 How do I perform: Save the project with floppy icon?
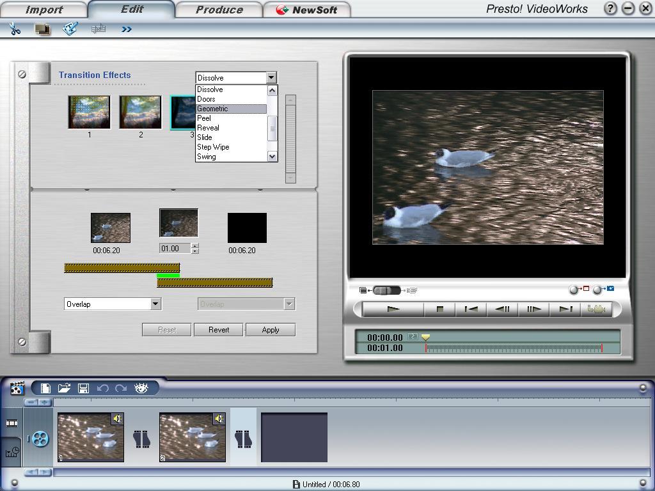(x=84, y=388)
